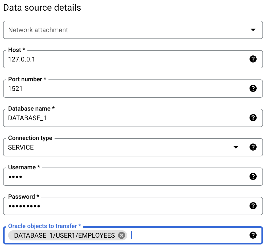The image size is (265, 247).
Task: Click the Host input showing 127.0.0.1
Action: (x=102, y=59)
